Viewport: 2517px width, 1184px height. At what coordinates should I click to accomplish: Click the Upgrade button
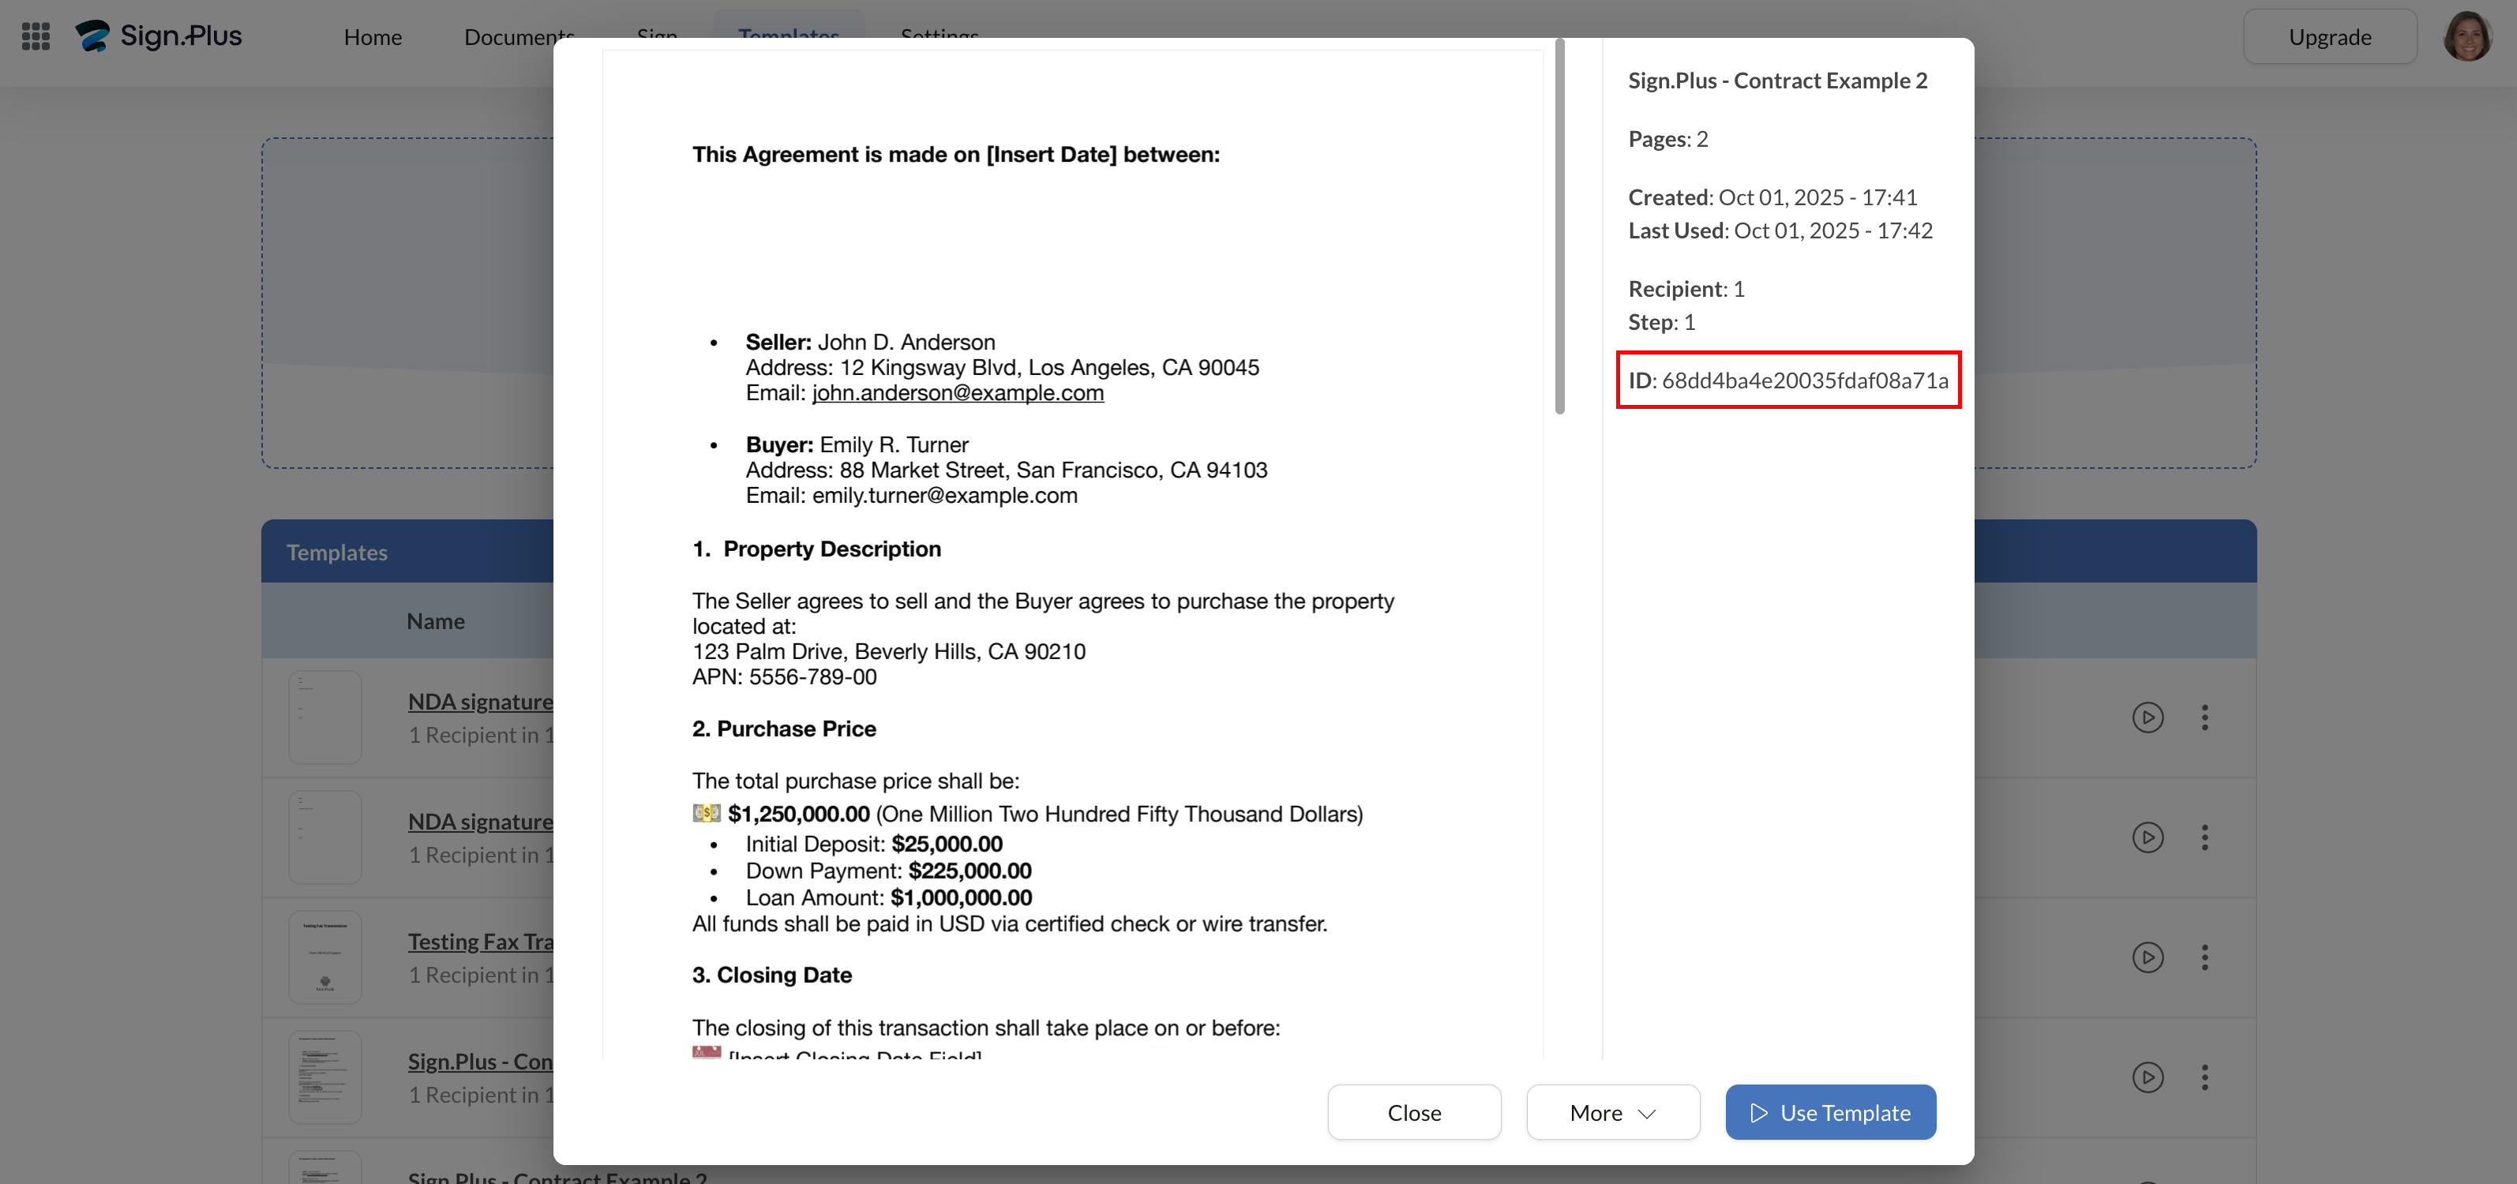[2329, 37]
